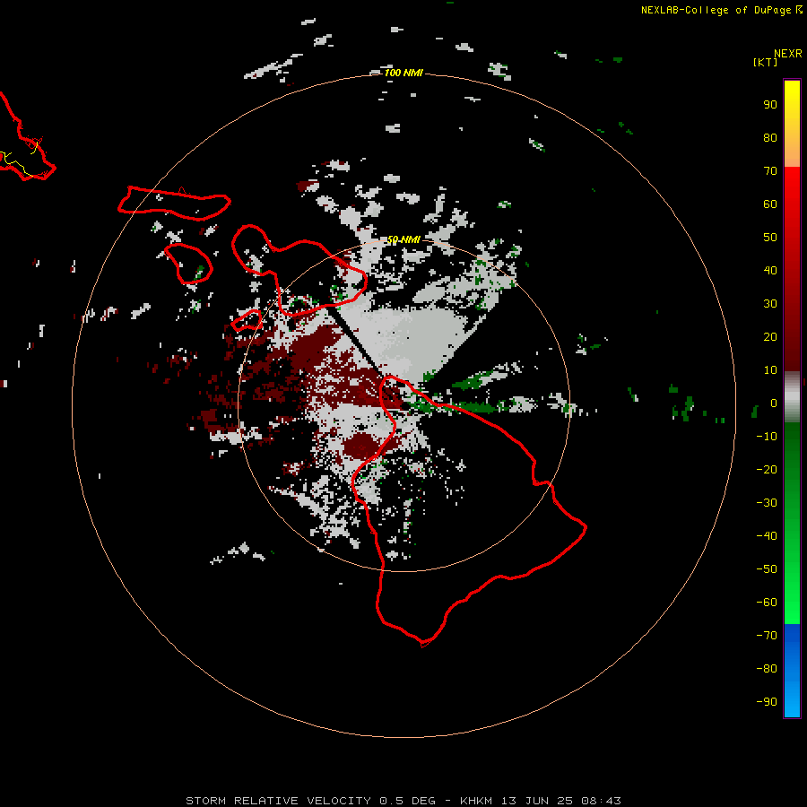Click the -50 value on velocity scale
807x807 pixels.
click(x=767, y=569)
